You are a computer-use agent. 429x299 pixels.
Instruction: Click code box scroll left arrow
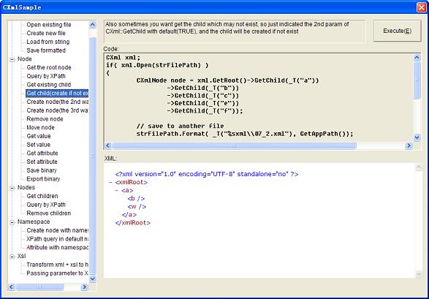(108, 145)
